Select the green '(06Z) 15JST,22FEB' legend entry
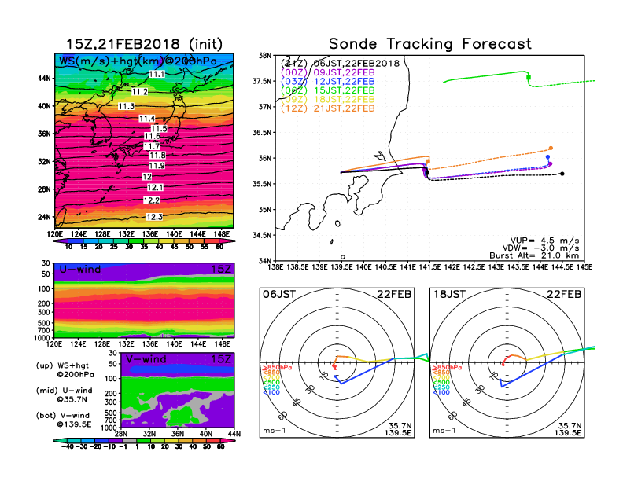This screenshot has width=623, height=481. coord(328,90)
